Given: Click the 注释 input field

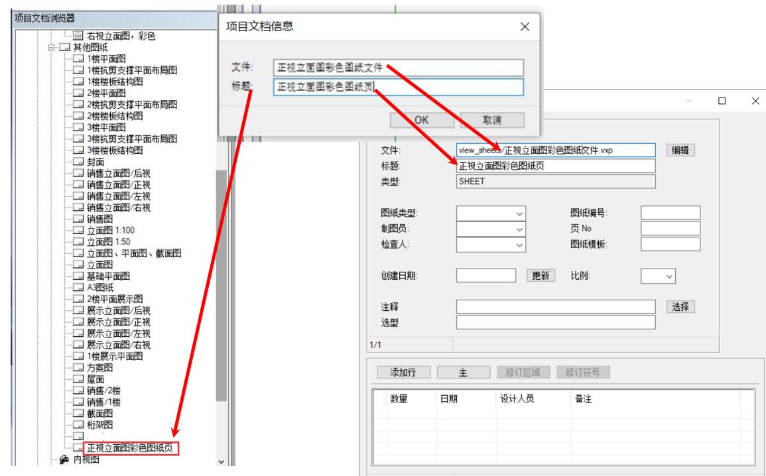Looking at the screenshot, I should coord(556,306).
